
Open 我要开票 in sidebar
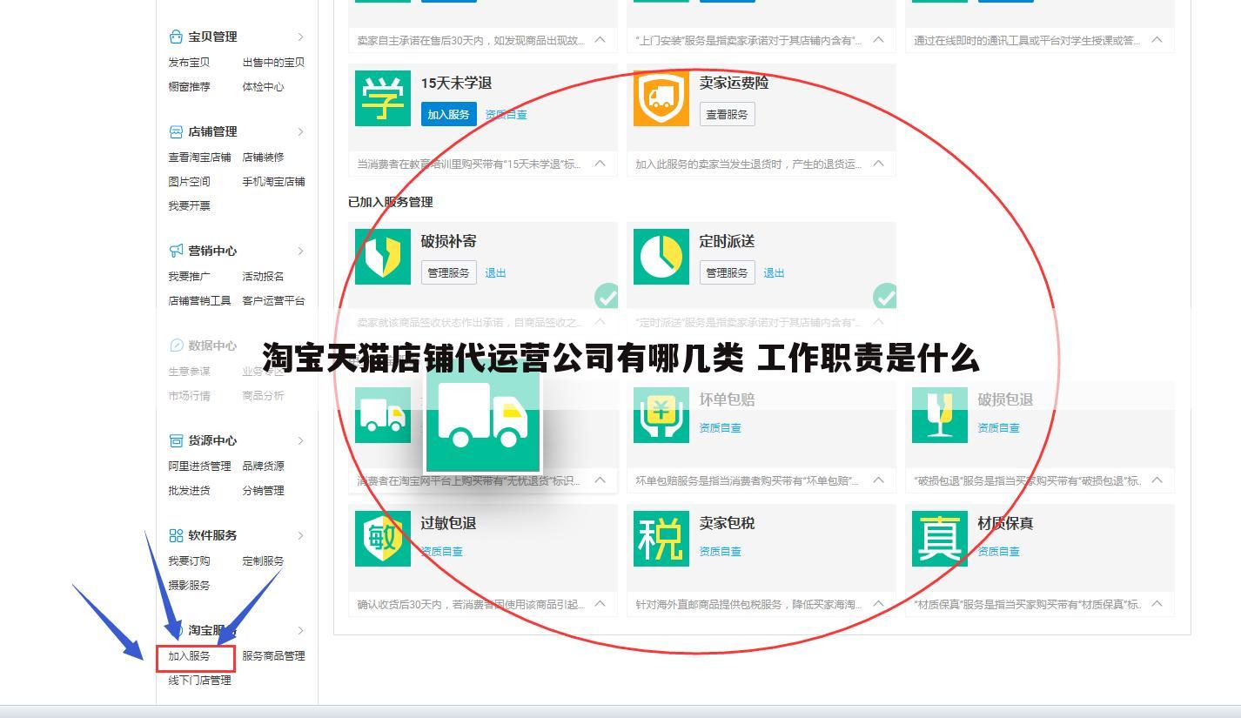pyautogui.click(x=189, y=205)
